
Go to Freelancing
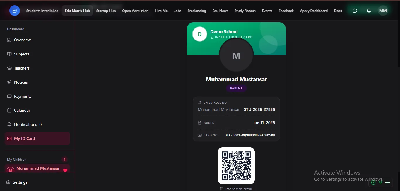click(197, 11)
